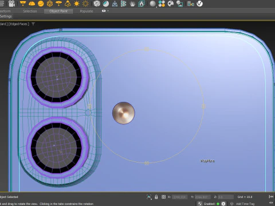Click the blue infinite plane icon
The image size is (275, 206).
(115, 3)
